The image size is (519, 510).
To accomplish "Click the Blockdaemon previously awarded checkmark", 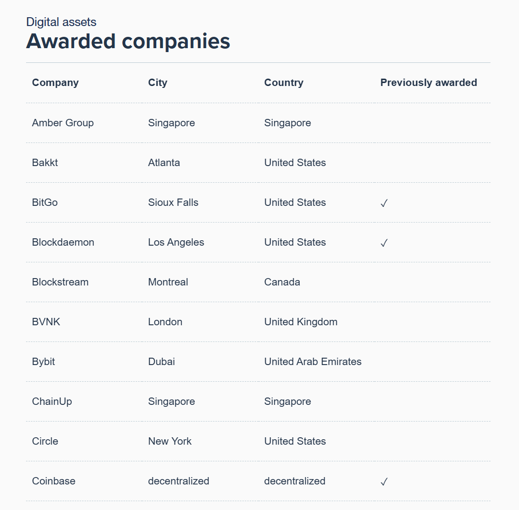I will click(384, 243).
